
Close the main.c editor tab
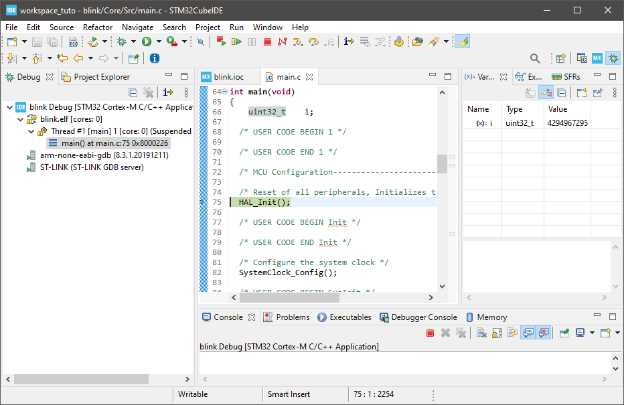309,77
